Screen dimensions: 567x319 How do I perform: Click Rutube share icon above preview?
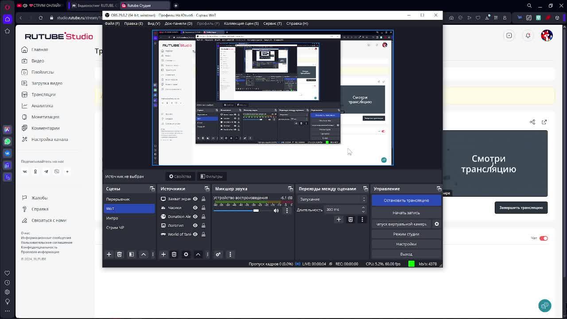pyautogui.click(x=532, y=122)
